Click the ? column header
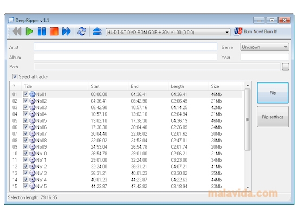Screen dimensions: 298x217 tap(16, 86)
